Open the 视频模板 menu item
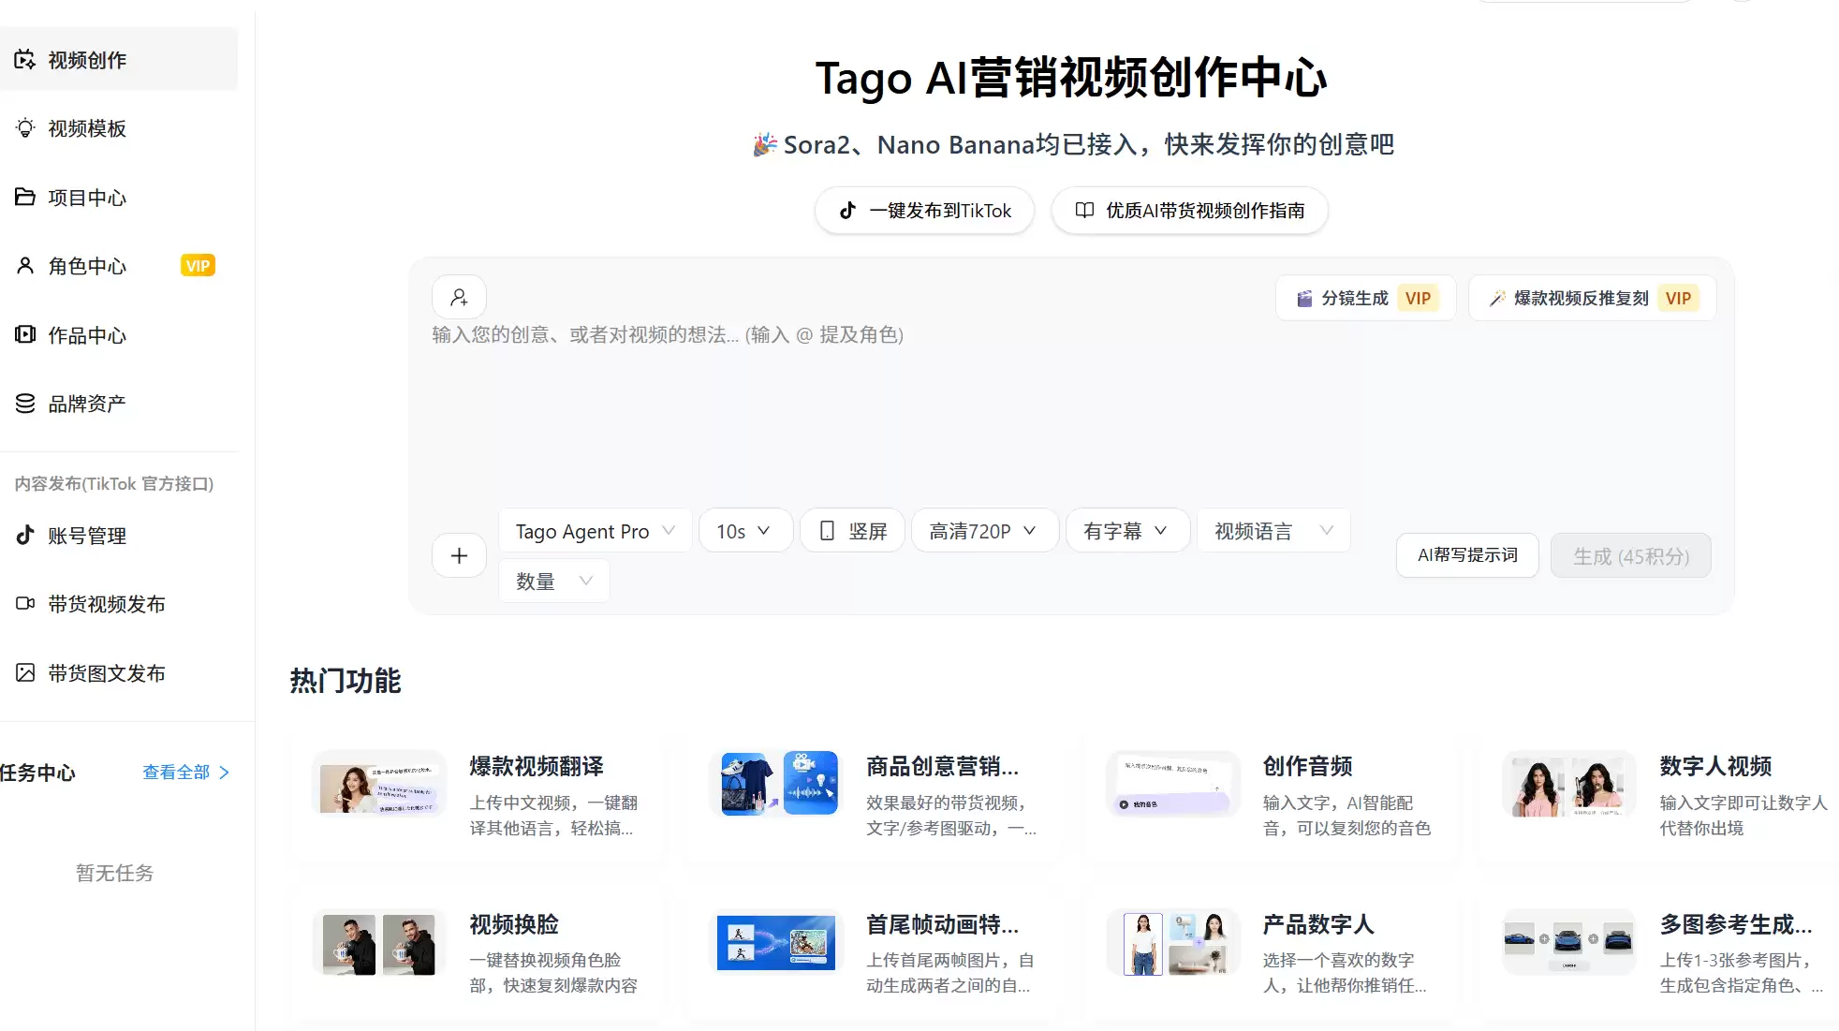This screenshot has width=1839, height=1031. 119,128
